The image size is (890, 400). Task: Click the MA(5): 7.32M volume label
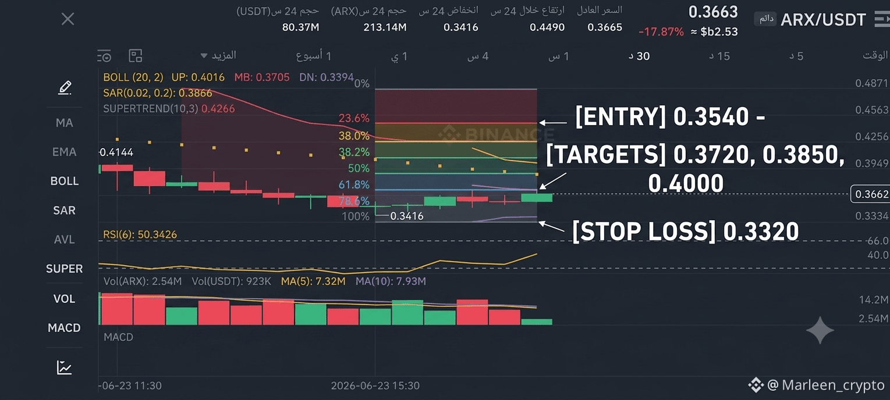(x=313, y=281)
